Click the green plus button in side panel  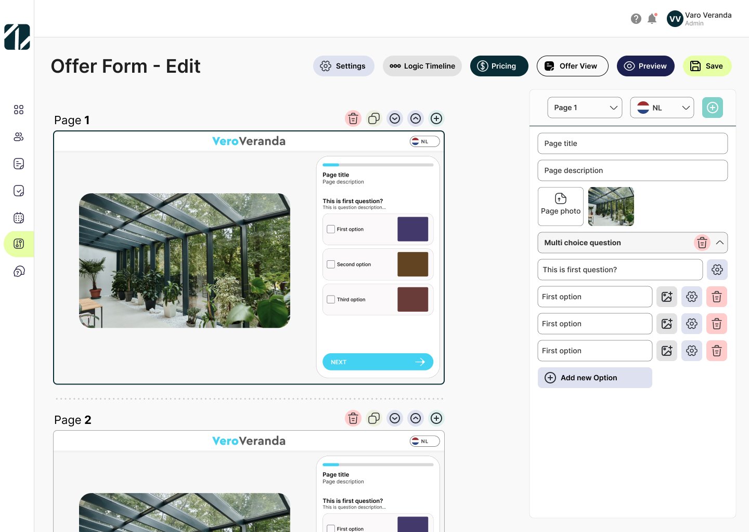pos(712,108)
